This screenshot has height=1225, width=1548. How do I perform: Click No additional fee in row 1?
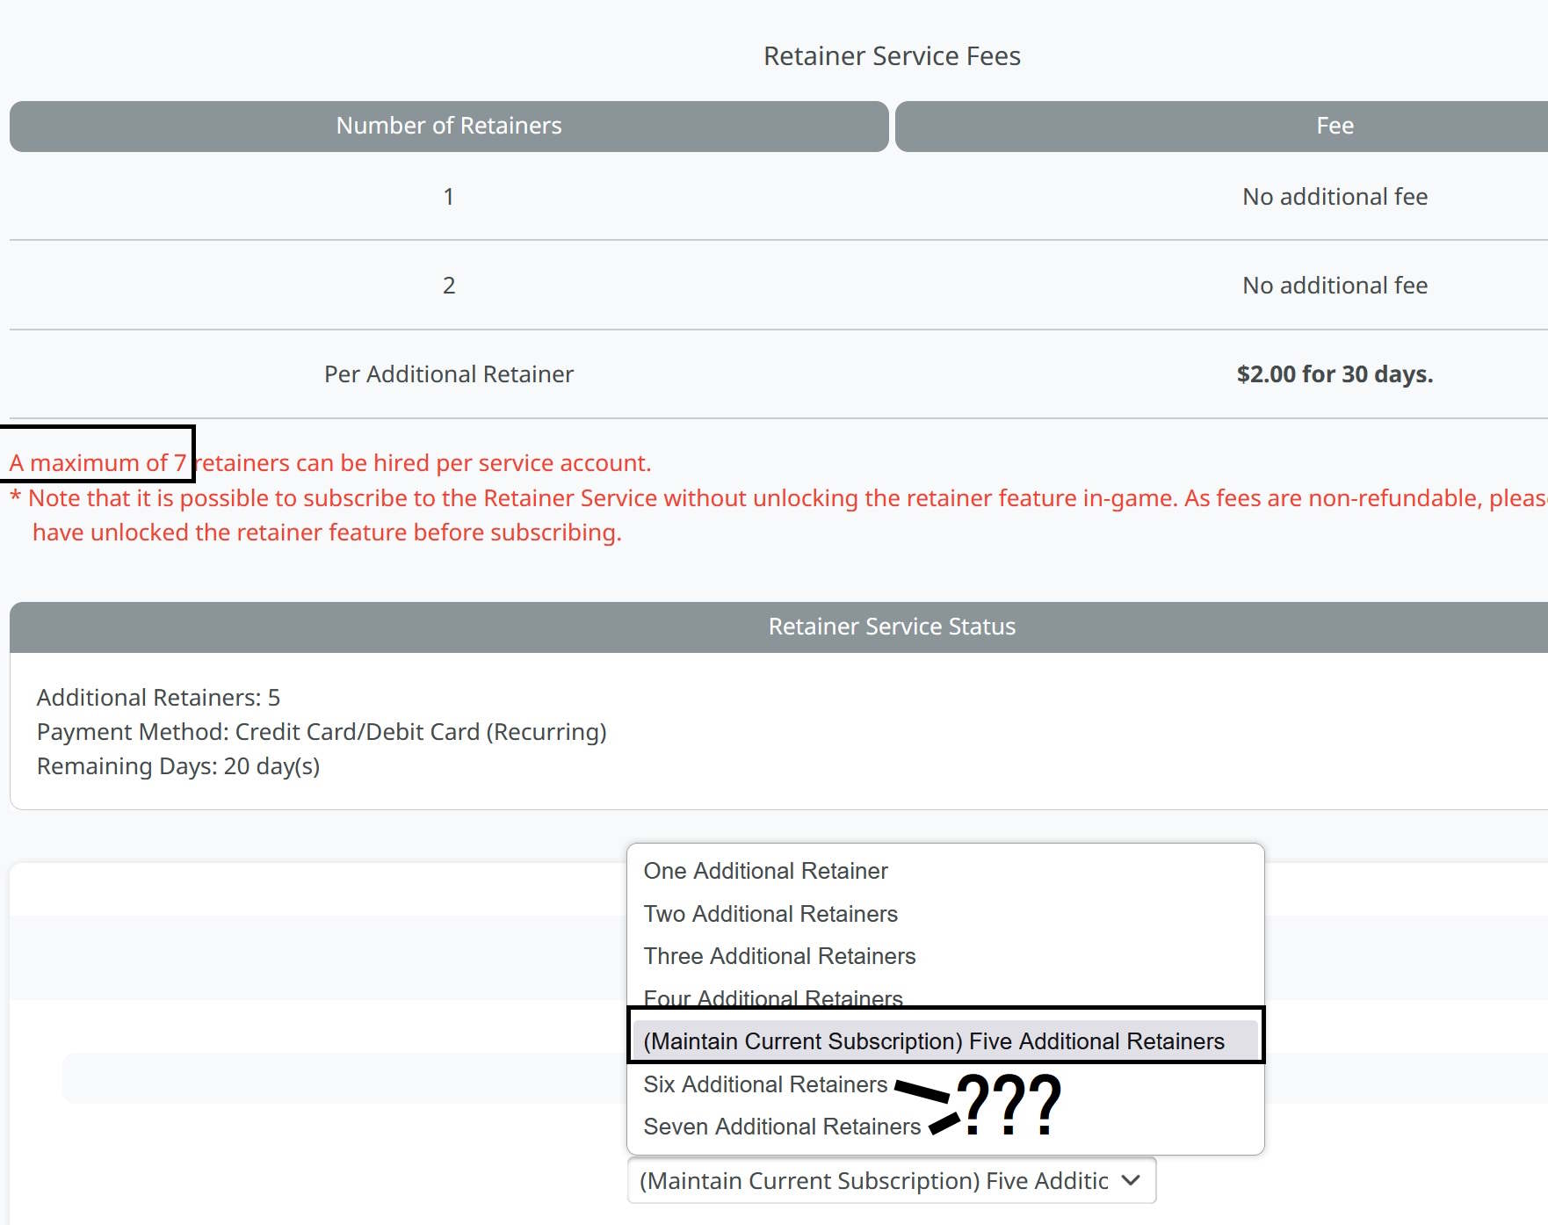[x=1335, y=197]
